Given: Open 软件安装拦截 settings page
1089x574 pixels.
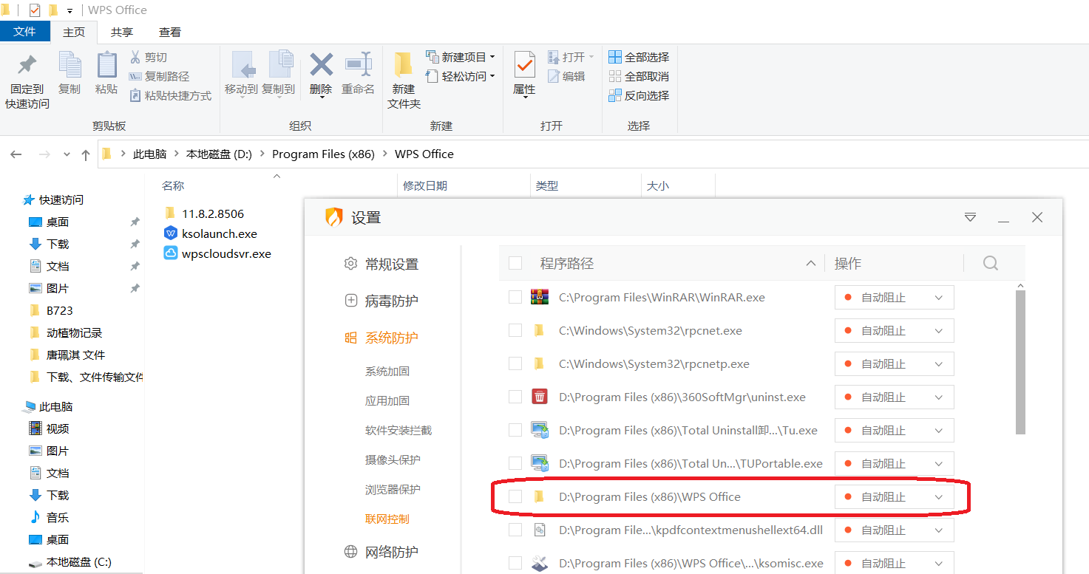Looking at the screenshot, I should tap(398, 430).
